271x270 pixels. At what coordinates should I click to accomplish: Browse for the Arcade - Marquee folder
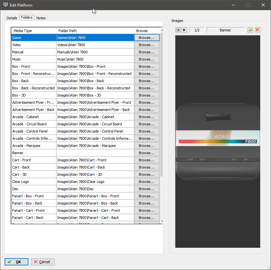coord(147,146)
